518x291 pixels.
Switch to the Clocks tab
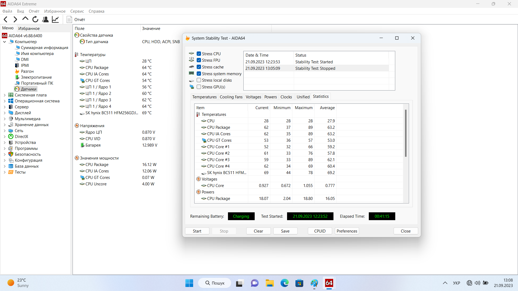(x=286, y=97)
